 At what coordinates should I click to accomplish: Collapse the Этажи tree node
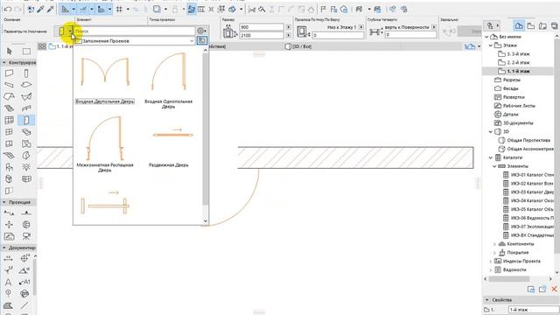pyautogui.click(x=491, y=45)
